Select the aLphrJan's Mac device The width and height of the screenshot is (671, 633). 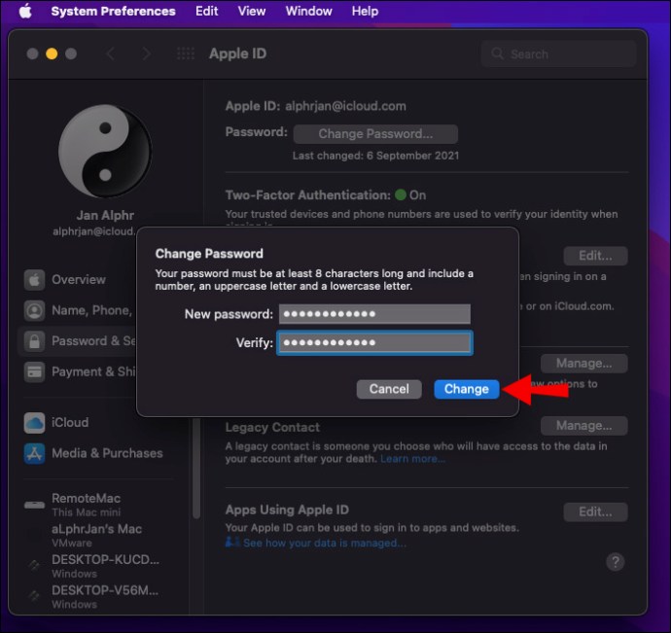point(96,535)
